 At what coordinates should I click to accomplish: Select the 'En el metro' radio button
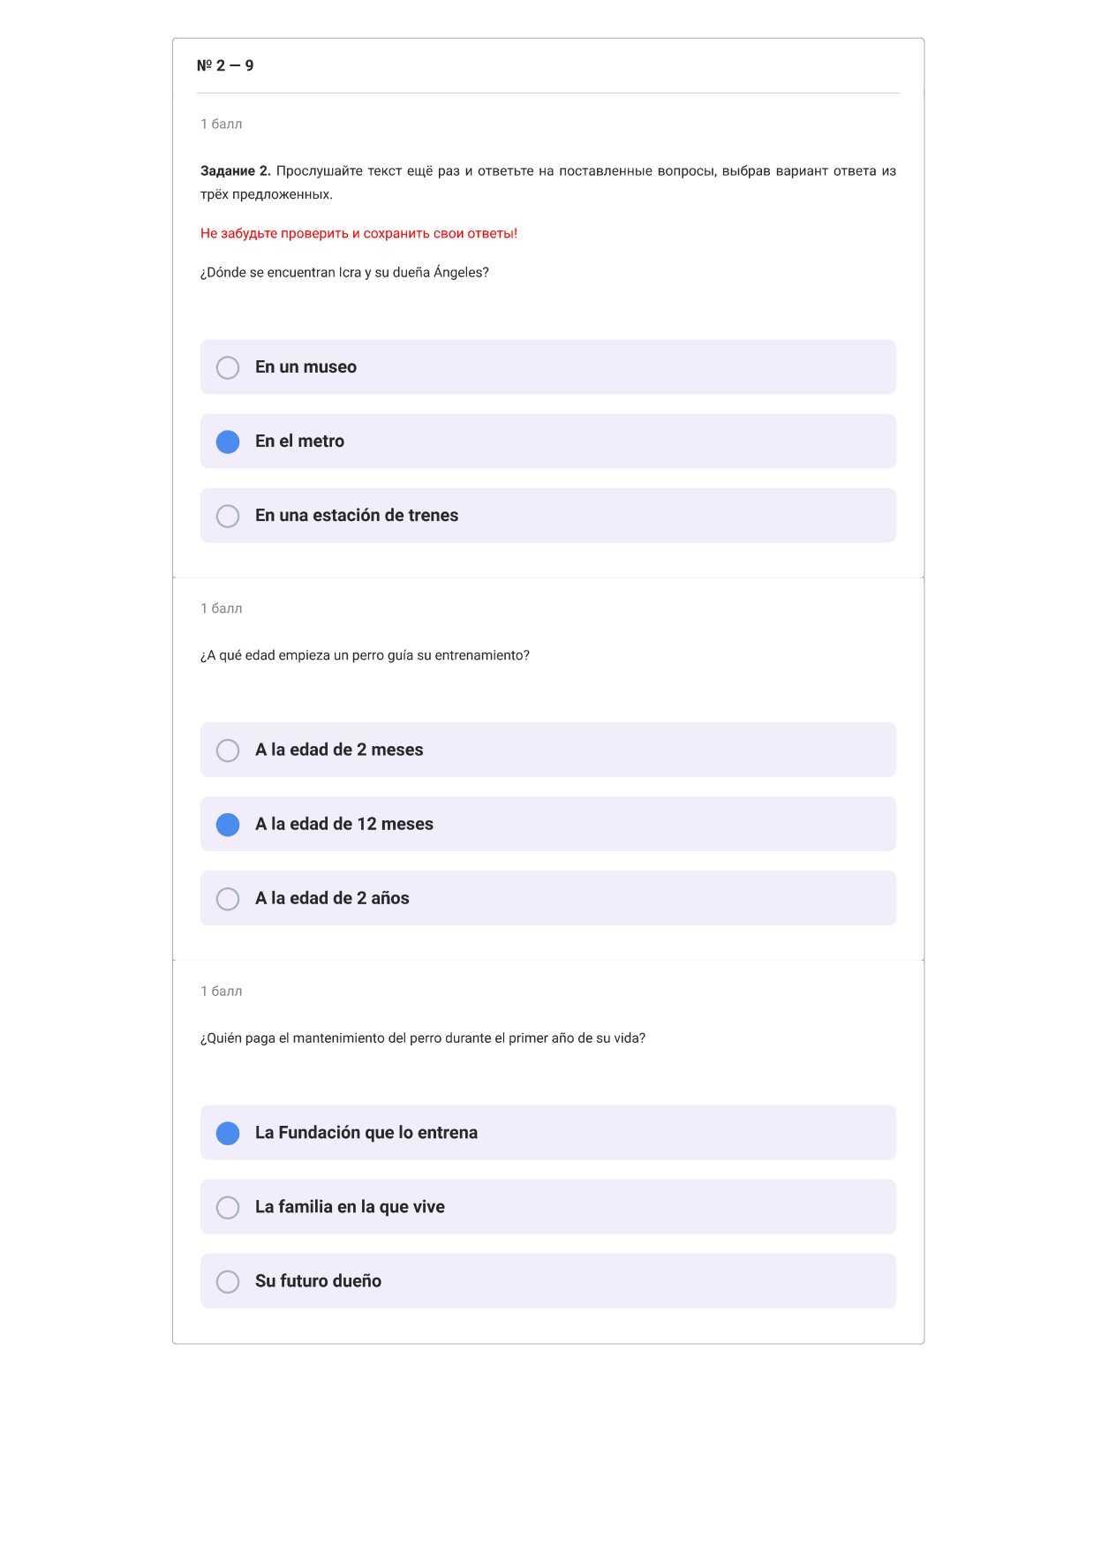pos(228,441)
